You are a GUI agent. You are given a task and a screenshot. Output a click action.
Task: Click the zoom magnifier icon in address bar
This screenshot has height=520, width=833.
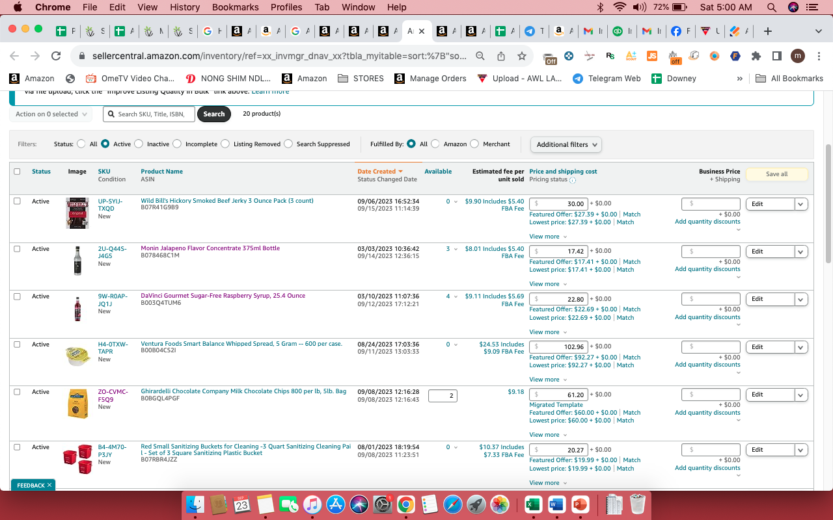[480, 56]
